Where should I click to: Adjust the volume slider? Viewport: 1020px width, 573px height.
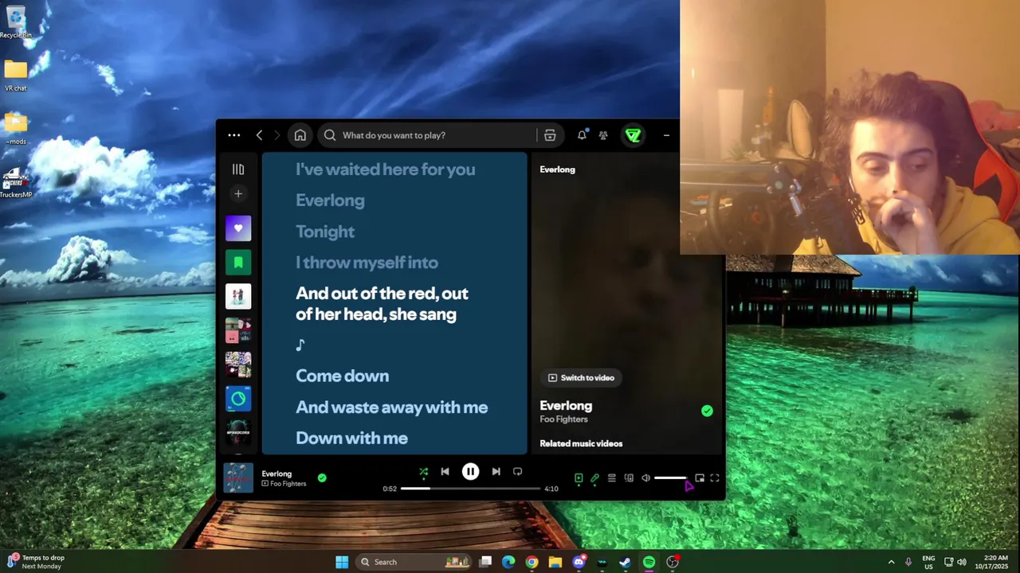pyautogui.click(x=670, y=478)
